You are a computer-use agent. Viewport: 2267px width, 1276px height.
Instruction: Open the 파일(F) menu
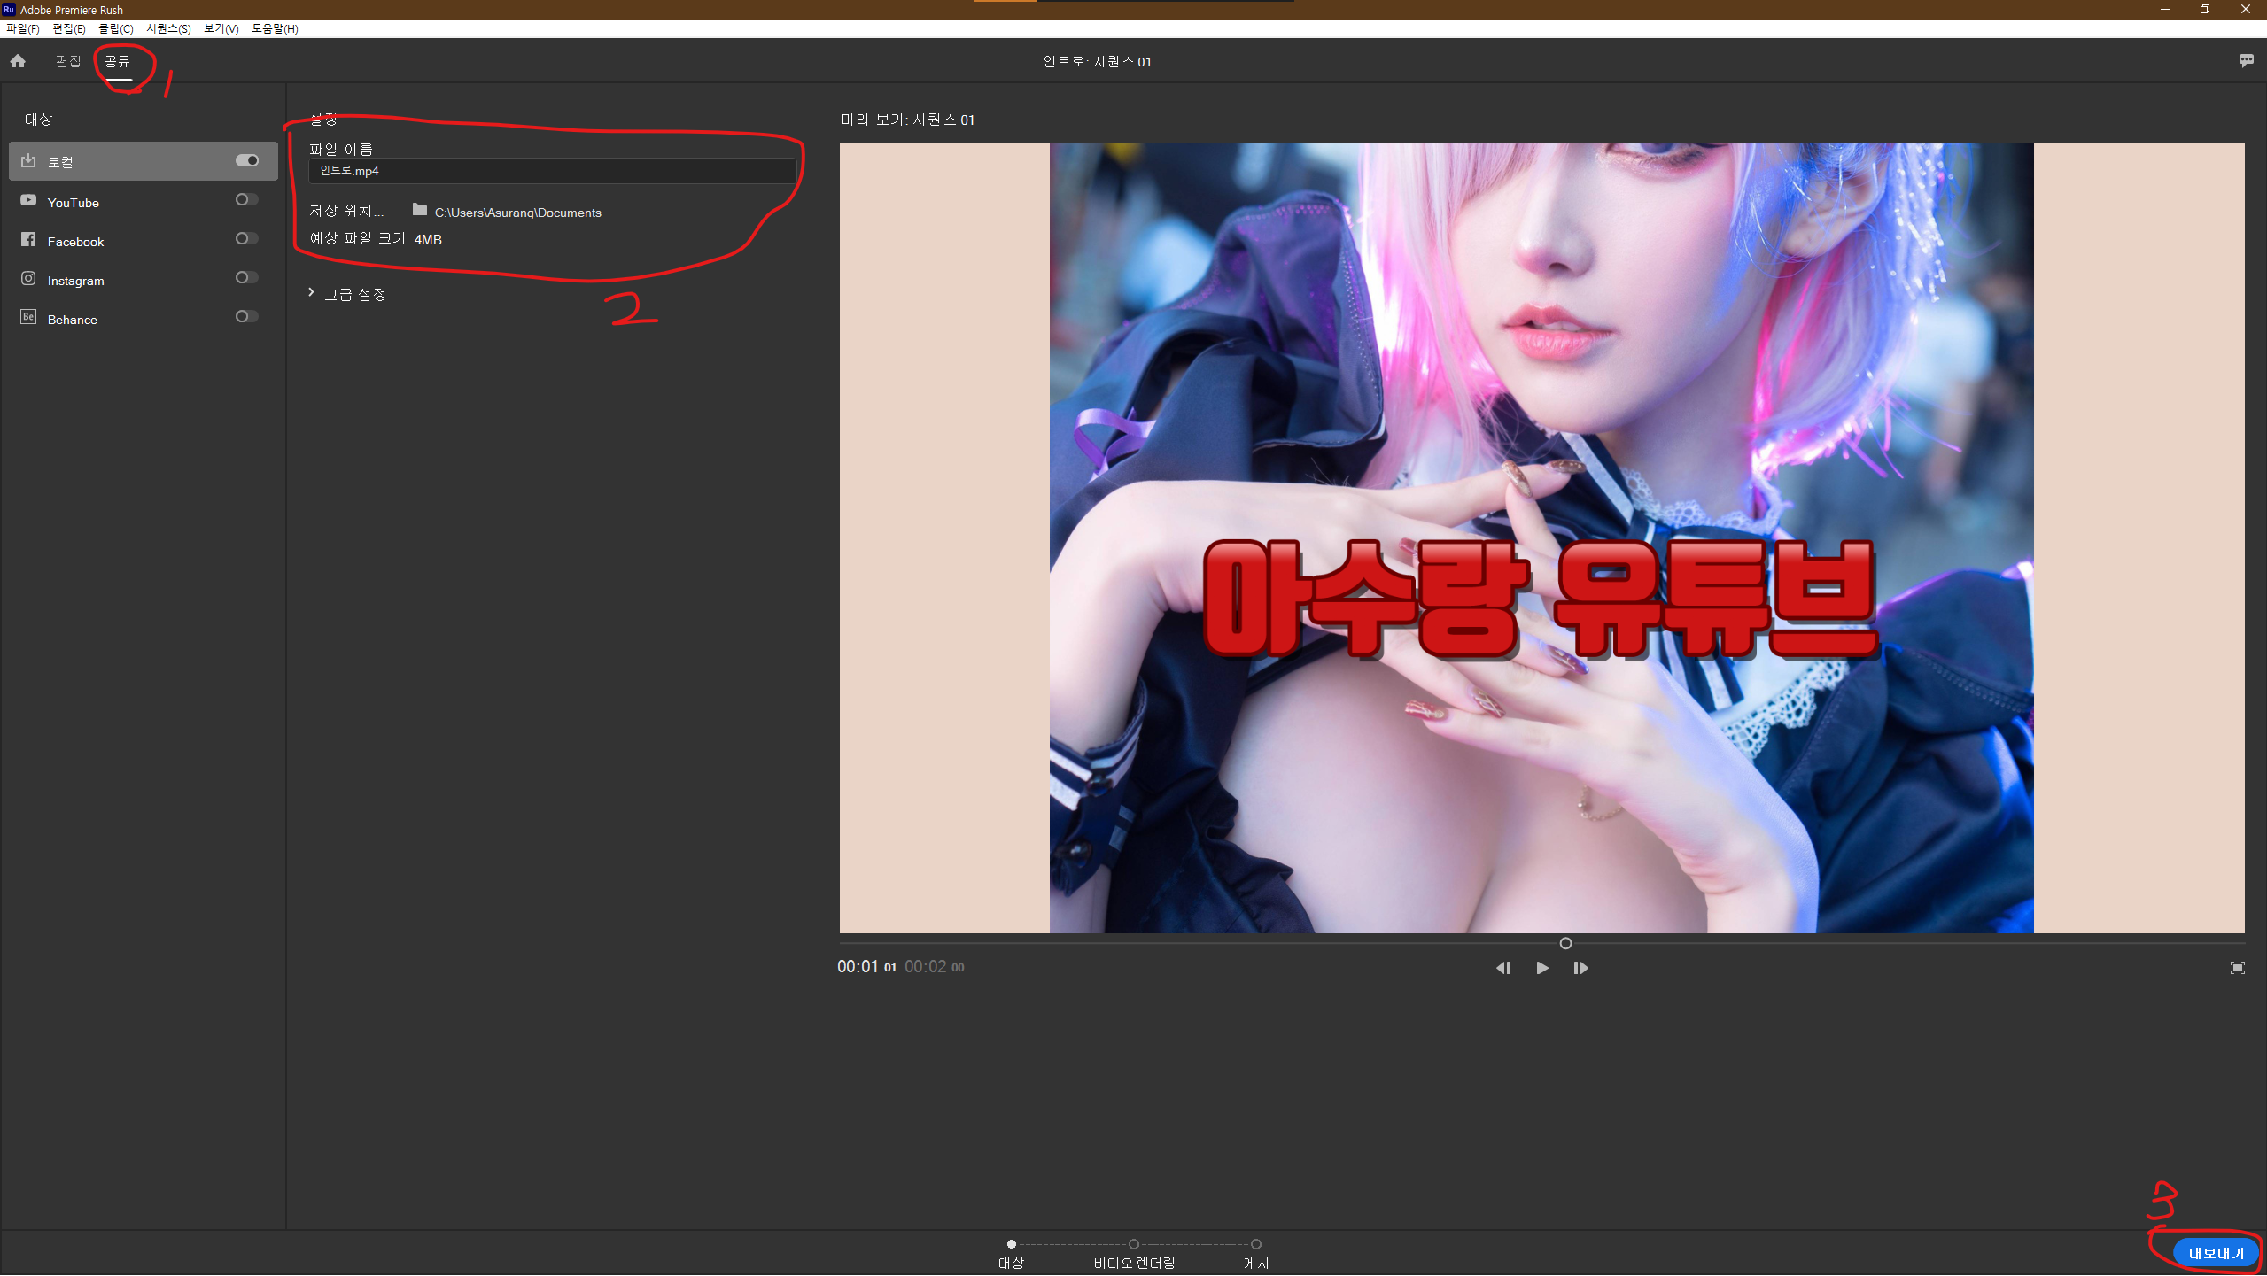pos(22,28)
